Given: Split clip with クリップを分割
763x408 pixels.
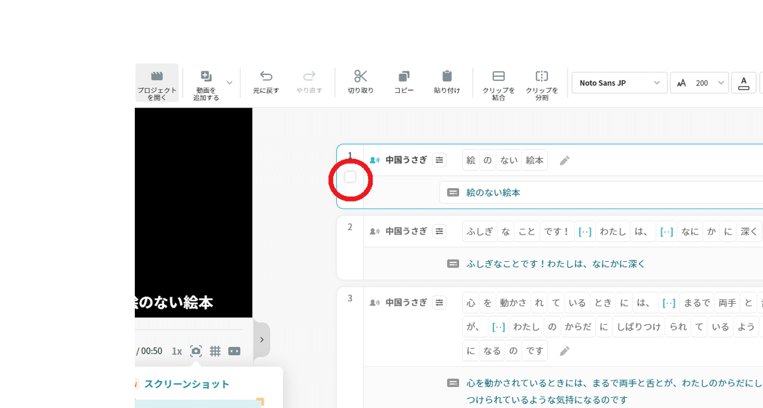Looking at the screenshot, I should pos(542,84).
